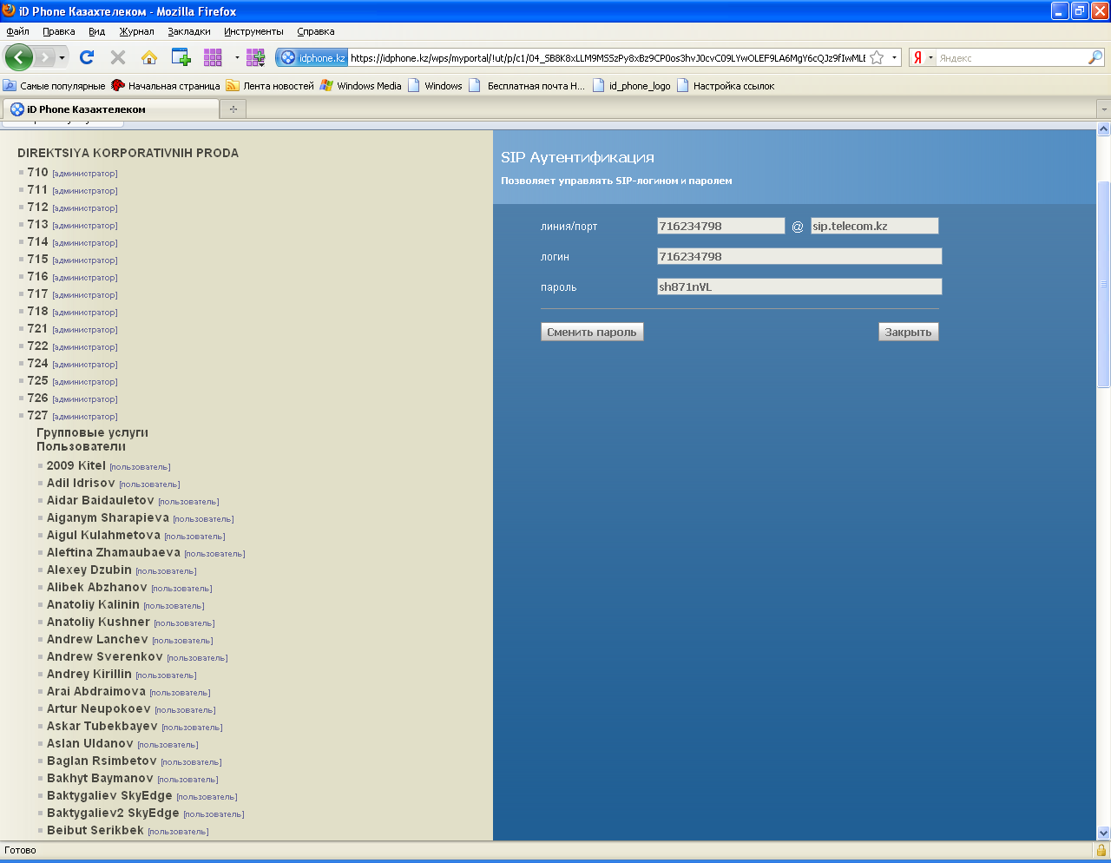Click the padlock security icon in status bar

[x=1101, y=850]
